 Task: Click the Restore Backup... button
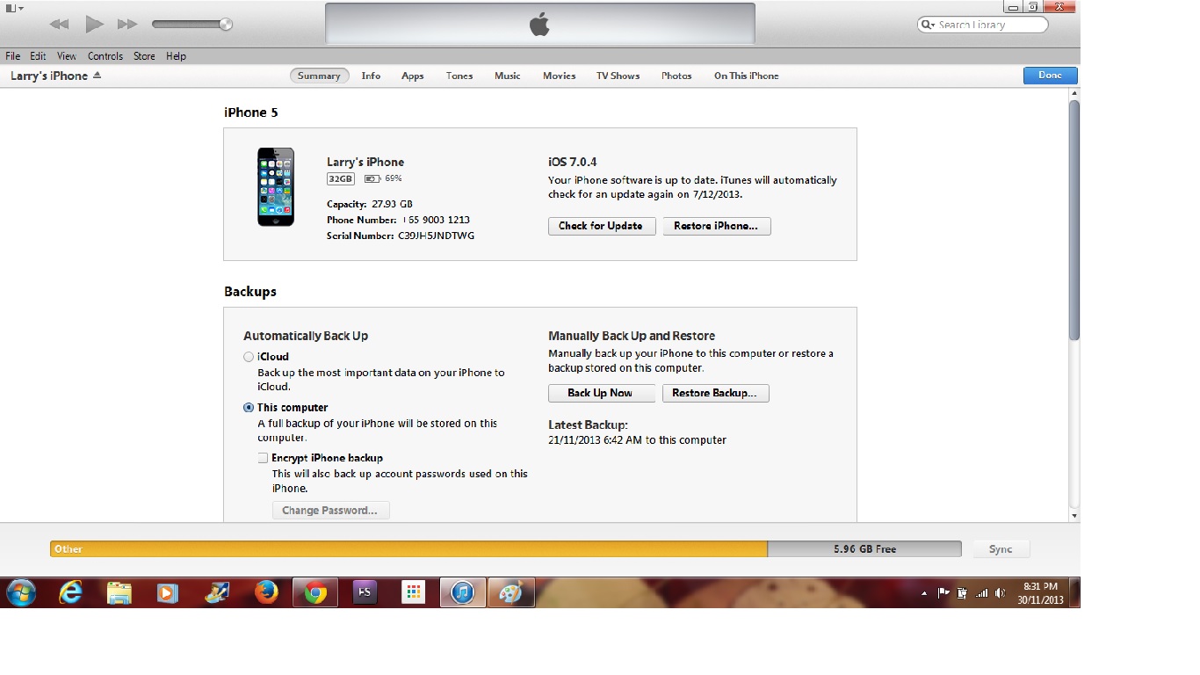pyautogui.click(x=716, y=393)
